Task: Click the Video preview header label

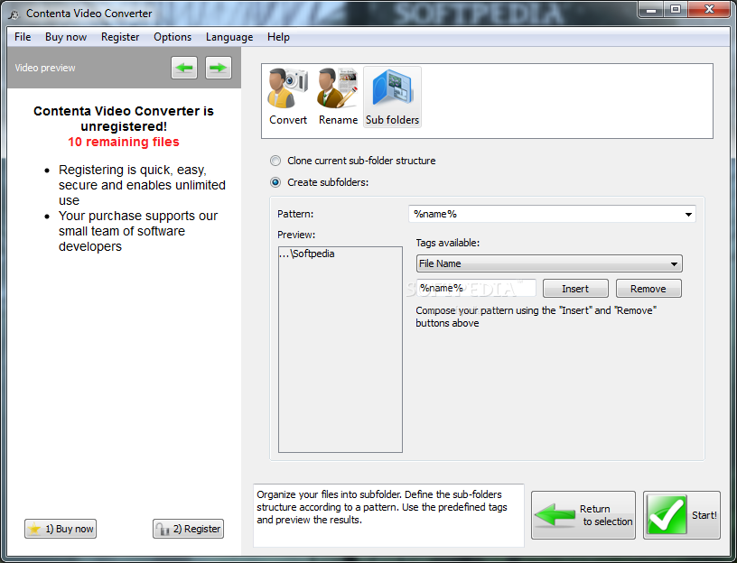Action: point(45,68)
